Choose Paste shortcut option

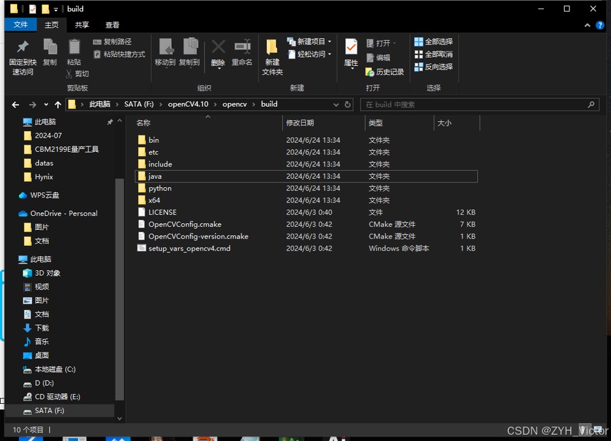click(119, 54)
